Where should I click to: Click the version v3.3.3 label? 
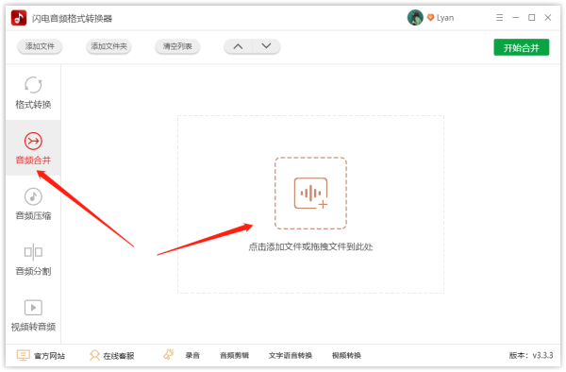click(x=531, y=355)
